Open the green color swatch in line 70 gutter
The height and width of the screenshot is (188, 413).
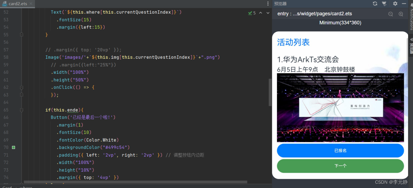(13, 148)
